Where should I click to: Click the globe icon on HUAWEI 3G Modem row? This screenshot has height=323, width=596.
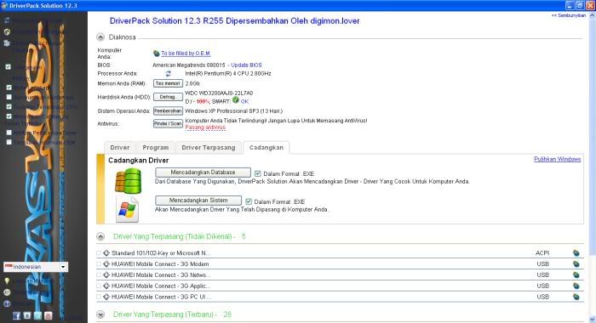576,264
